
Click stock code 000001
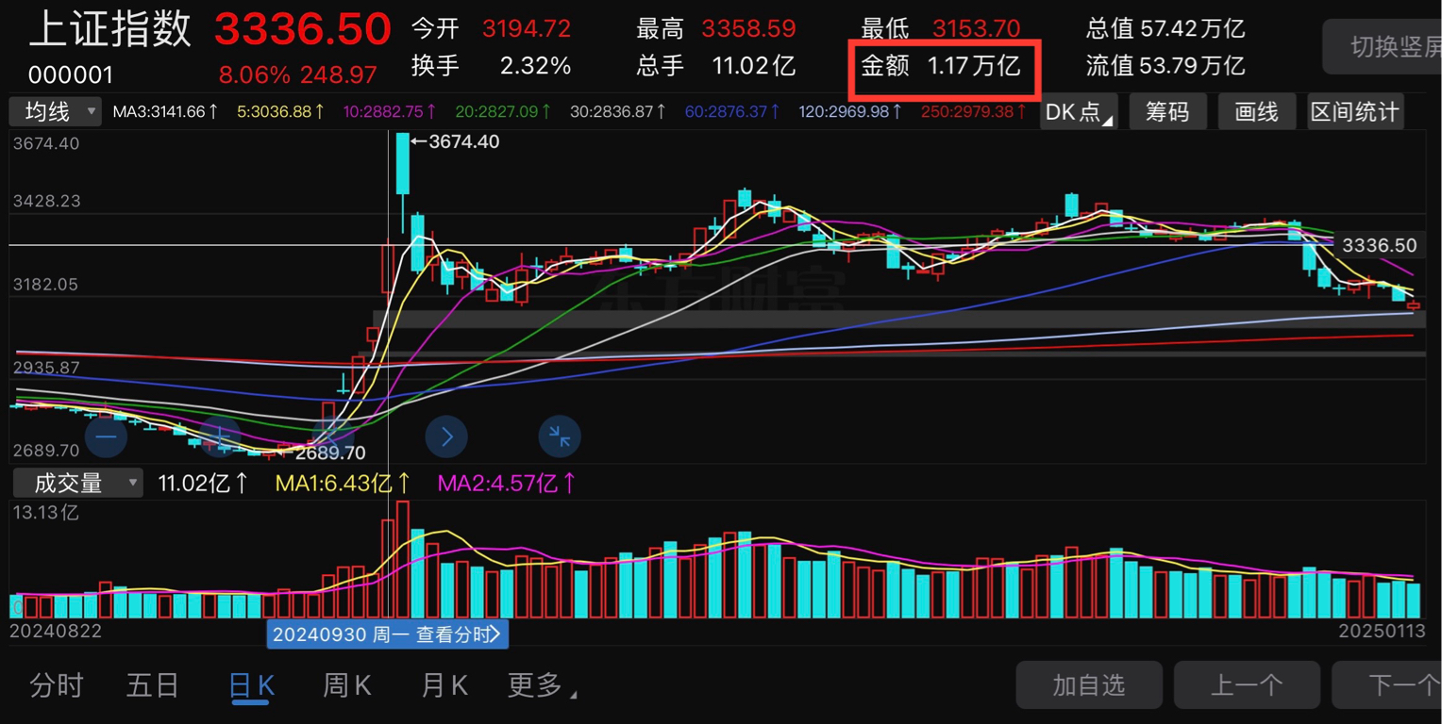coord(70,74)
